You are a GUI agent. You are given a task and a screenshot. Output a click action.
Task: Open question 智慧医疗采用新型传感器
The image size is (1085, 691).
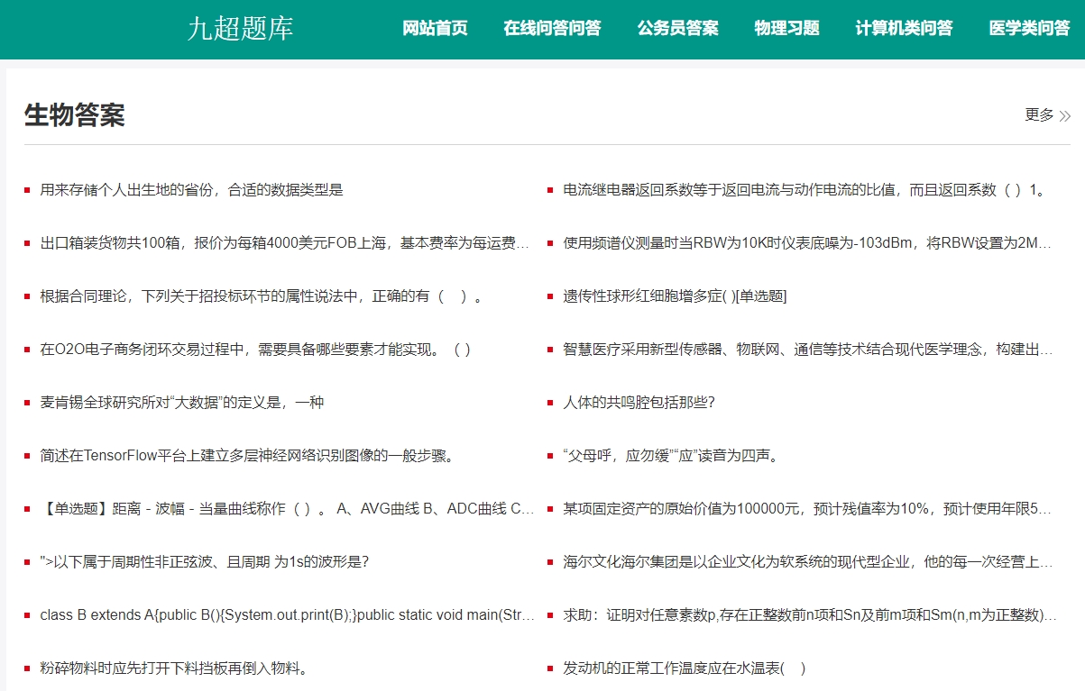tap(808, 350)
